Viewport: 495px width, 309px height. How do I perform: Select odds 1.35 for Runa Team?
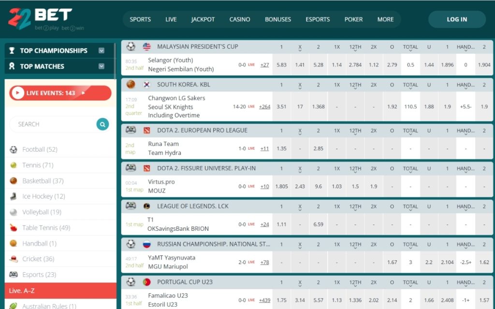(282, 149)
